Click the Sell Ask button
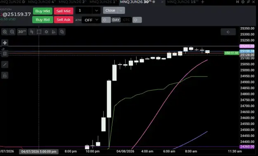Screen dimensions: 258x156 [64, 19]
